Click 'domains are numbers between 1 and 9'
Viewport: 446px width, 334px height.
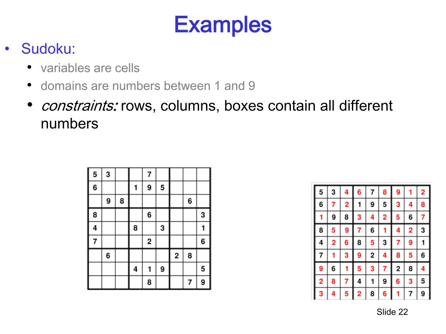[148, 86]
